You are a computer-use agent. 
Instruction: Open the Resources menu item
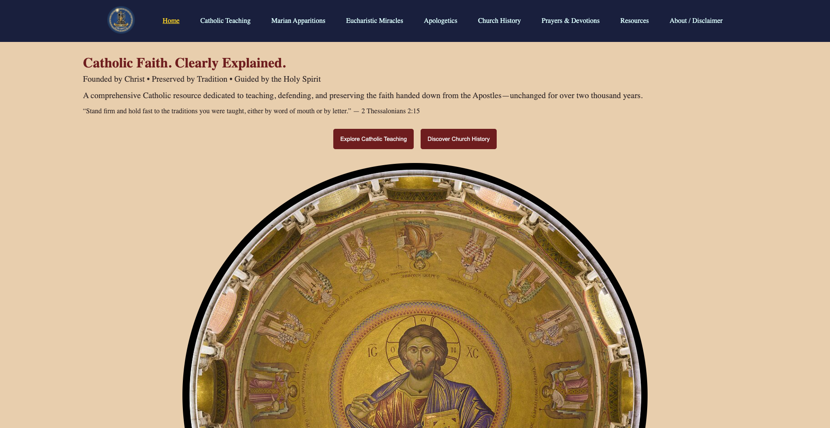[x=635, y=21]
